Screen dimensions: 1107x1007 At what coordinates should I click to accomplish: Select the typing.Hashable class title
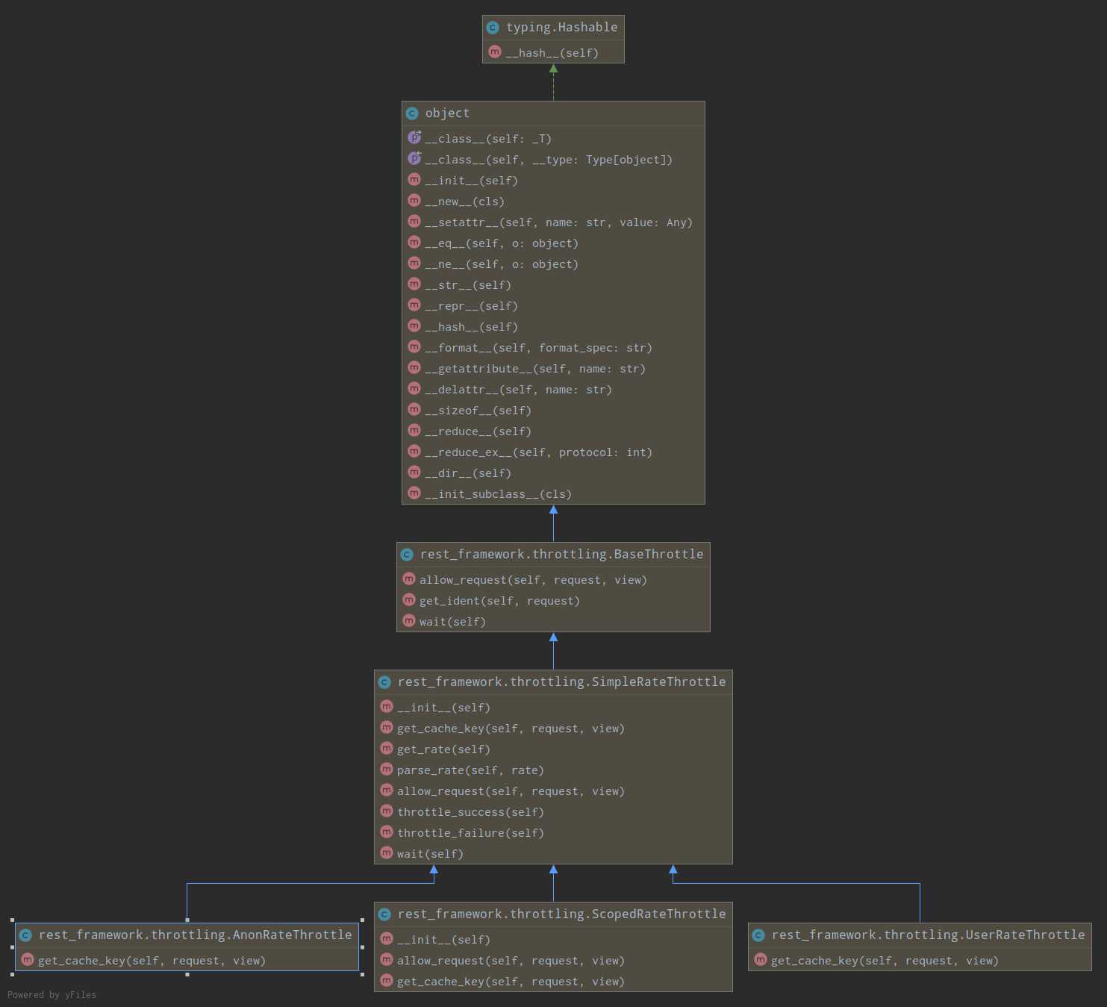[x=561, y=28]
